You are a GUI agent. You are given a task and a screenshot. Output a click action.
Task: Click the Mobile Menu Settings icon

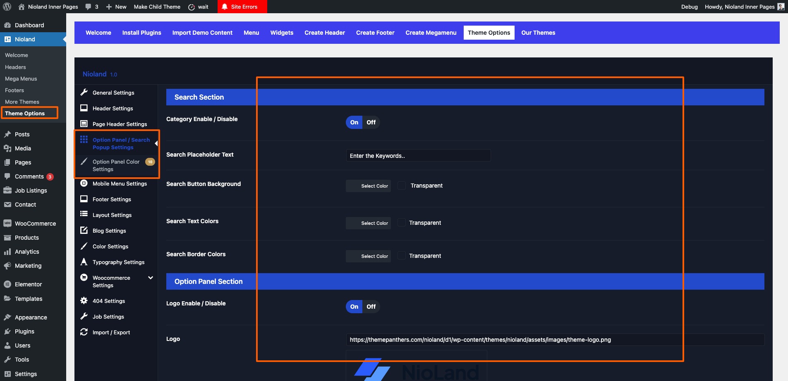[84, 183]
